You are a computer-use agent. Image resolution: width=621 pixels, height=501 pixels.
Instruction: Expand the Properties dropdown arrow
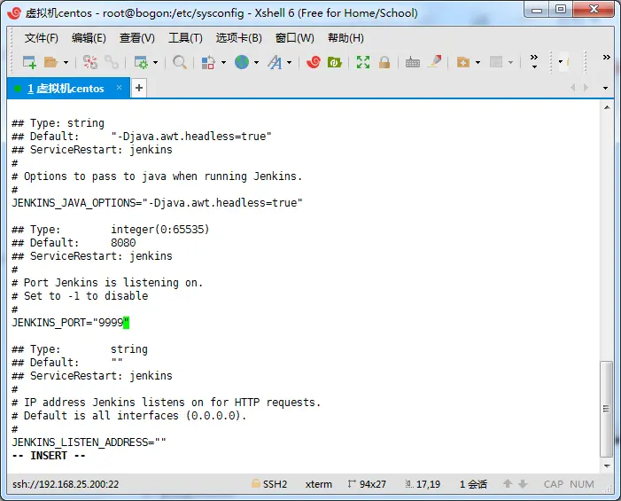(x=155, y=62)
